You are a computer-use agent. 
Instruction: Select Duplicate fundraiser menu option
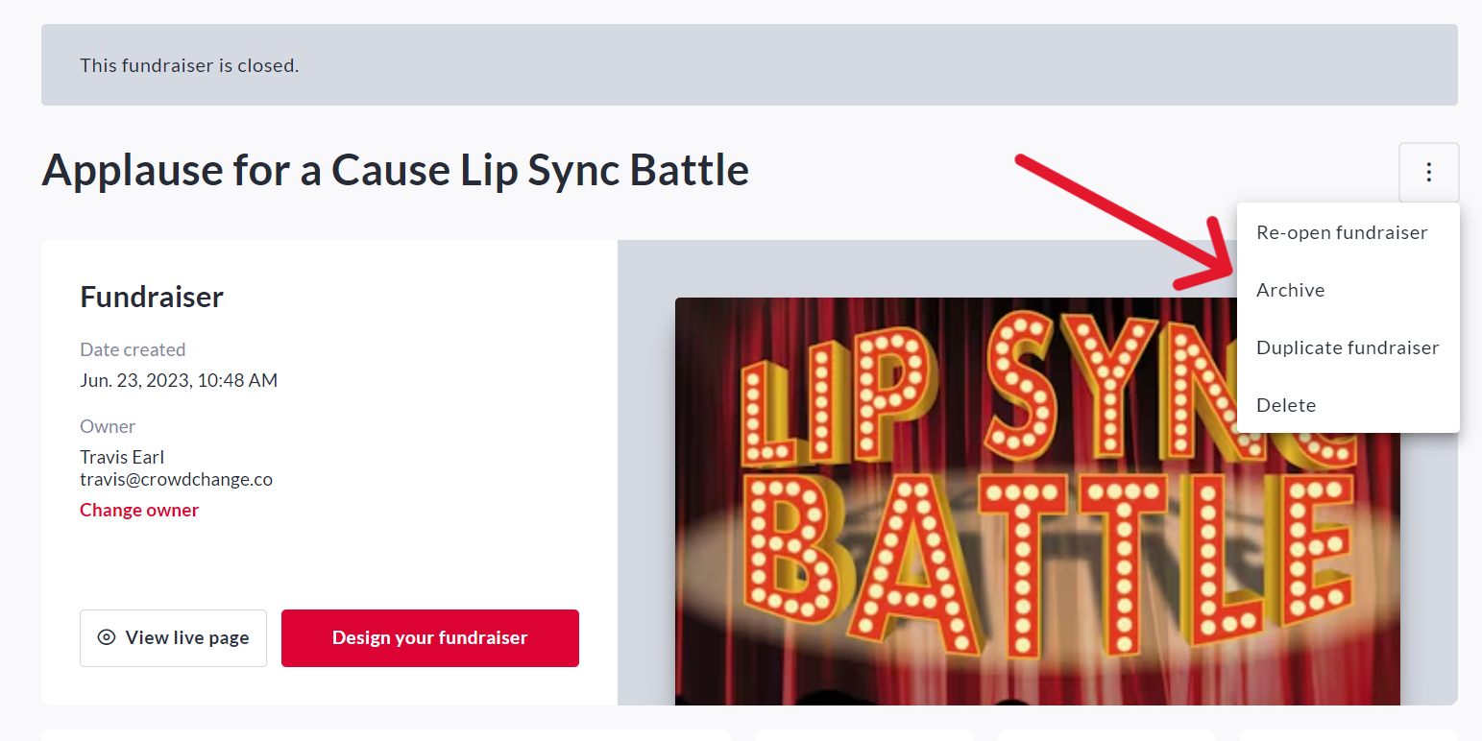[1347, 347]
